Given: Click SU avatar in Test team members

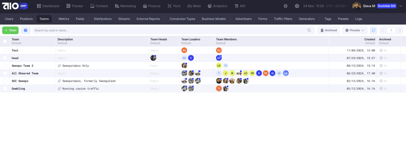Looking at the screenshot, I should coord(219,50).
